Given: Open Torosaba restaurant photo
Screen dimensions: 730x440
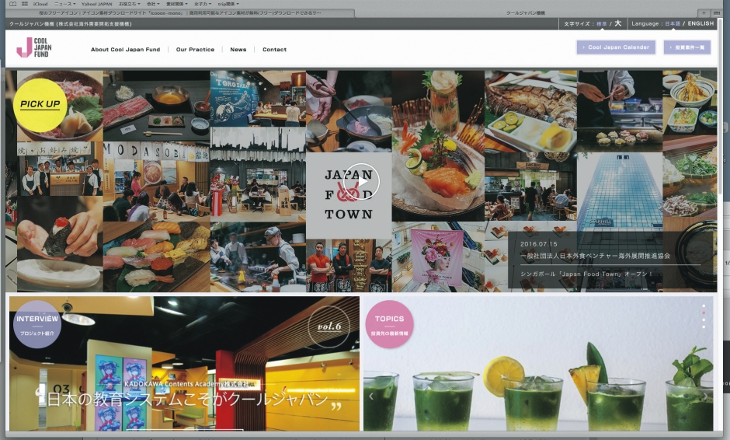Looking at the screenshot, I should [x=258, y=99].
